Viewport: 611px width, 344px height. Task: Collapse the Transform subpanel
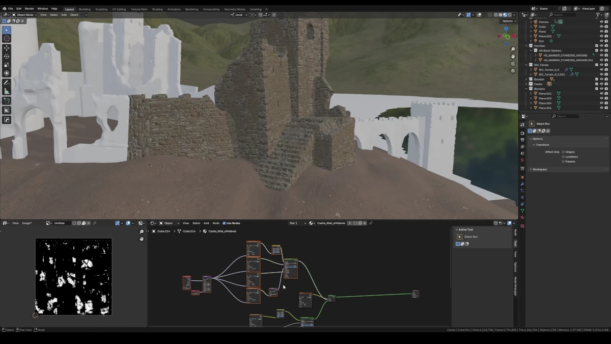tap(534, 145)
